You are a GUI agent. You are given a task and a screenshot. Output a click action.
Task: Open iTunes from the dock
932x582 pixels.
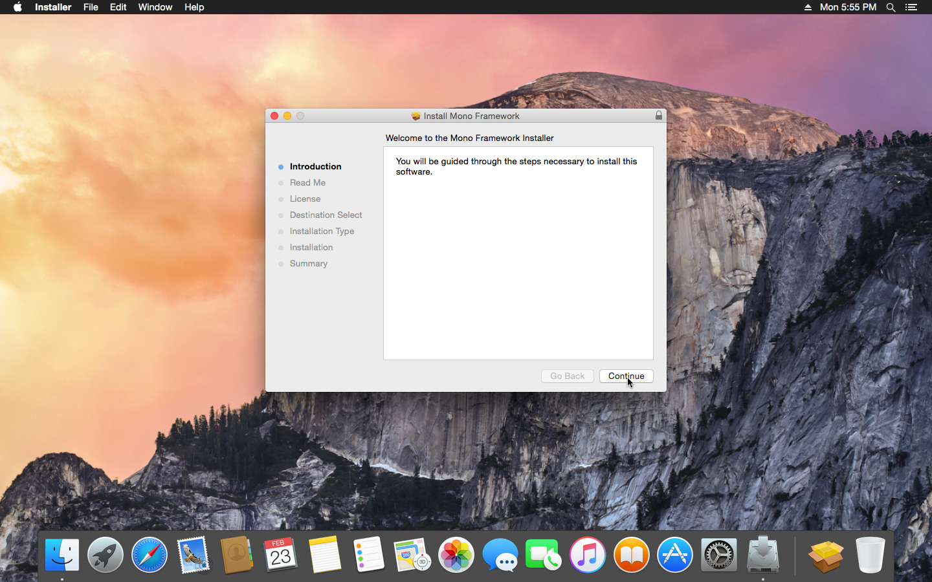(x=588, y=555)
